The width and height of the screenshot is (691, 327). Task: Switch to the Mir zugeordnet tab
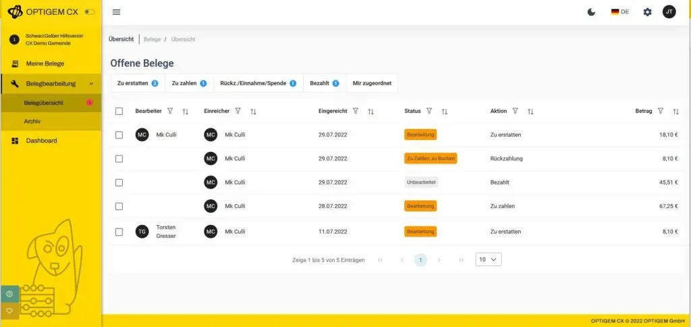coord(371,83)
